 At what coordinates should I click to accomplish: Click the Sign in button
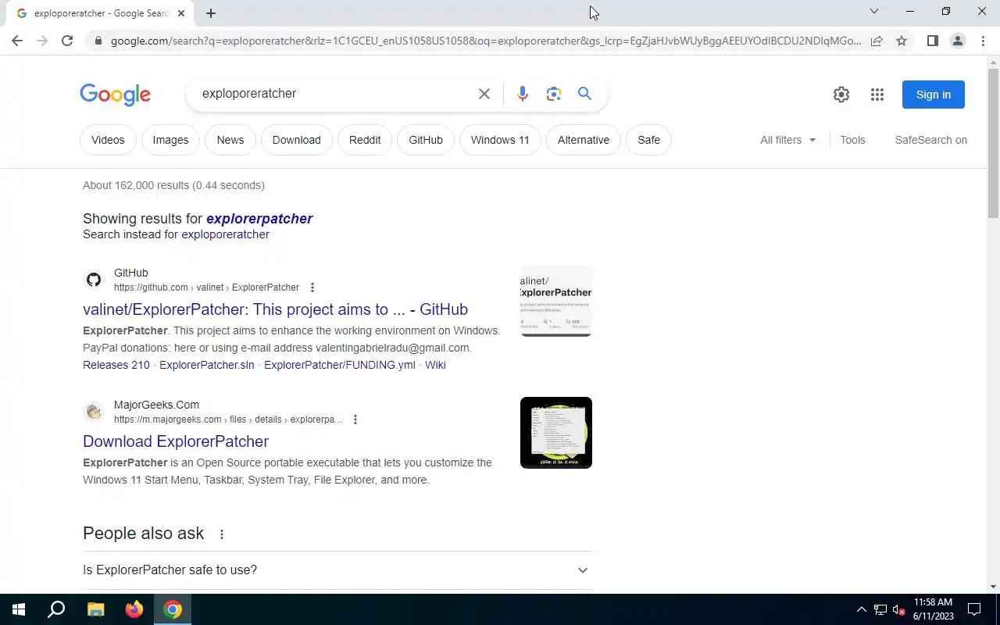[934, 95]
